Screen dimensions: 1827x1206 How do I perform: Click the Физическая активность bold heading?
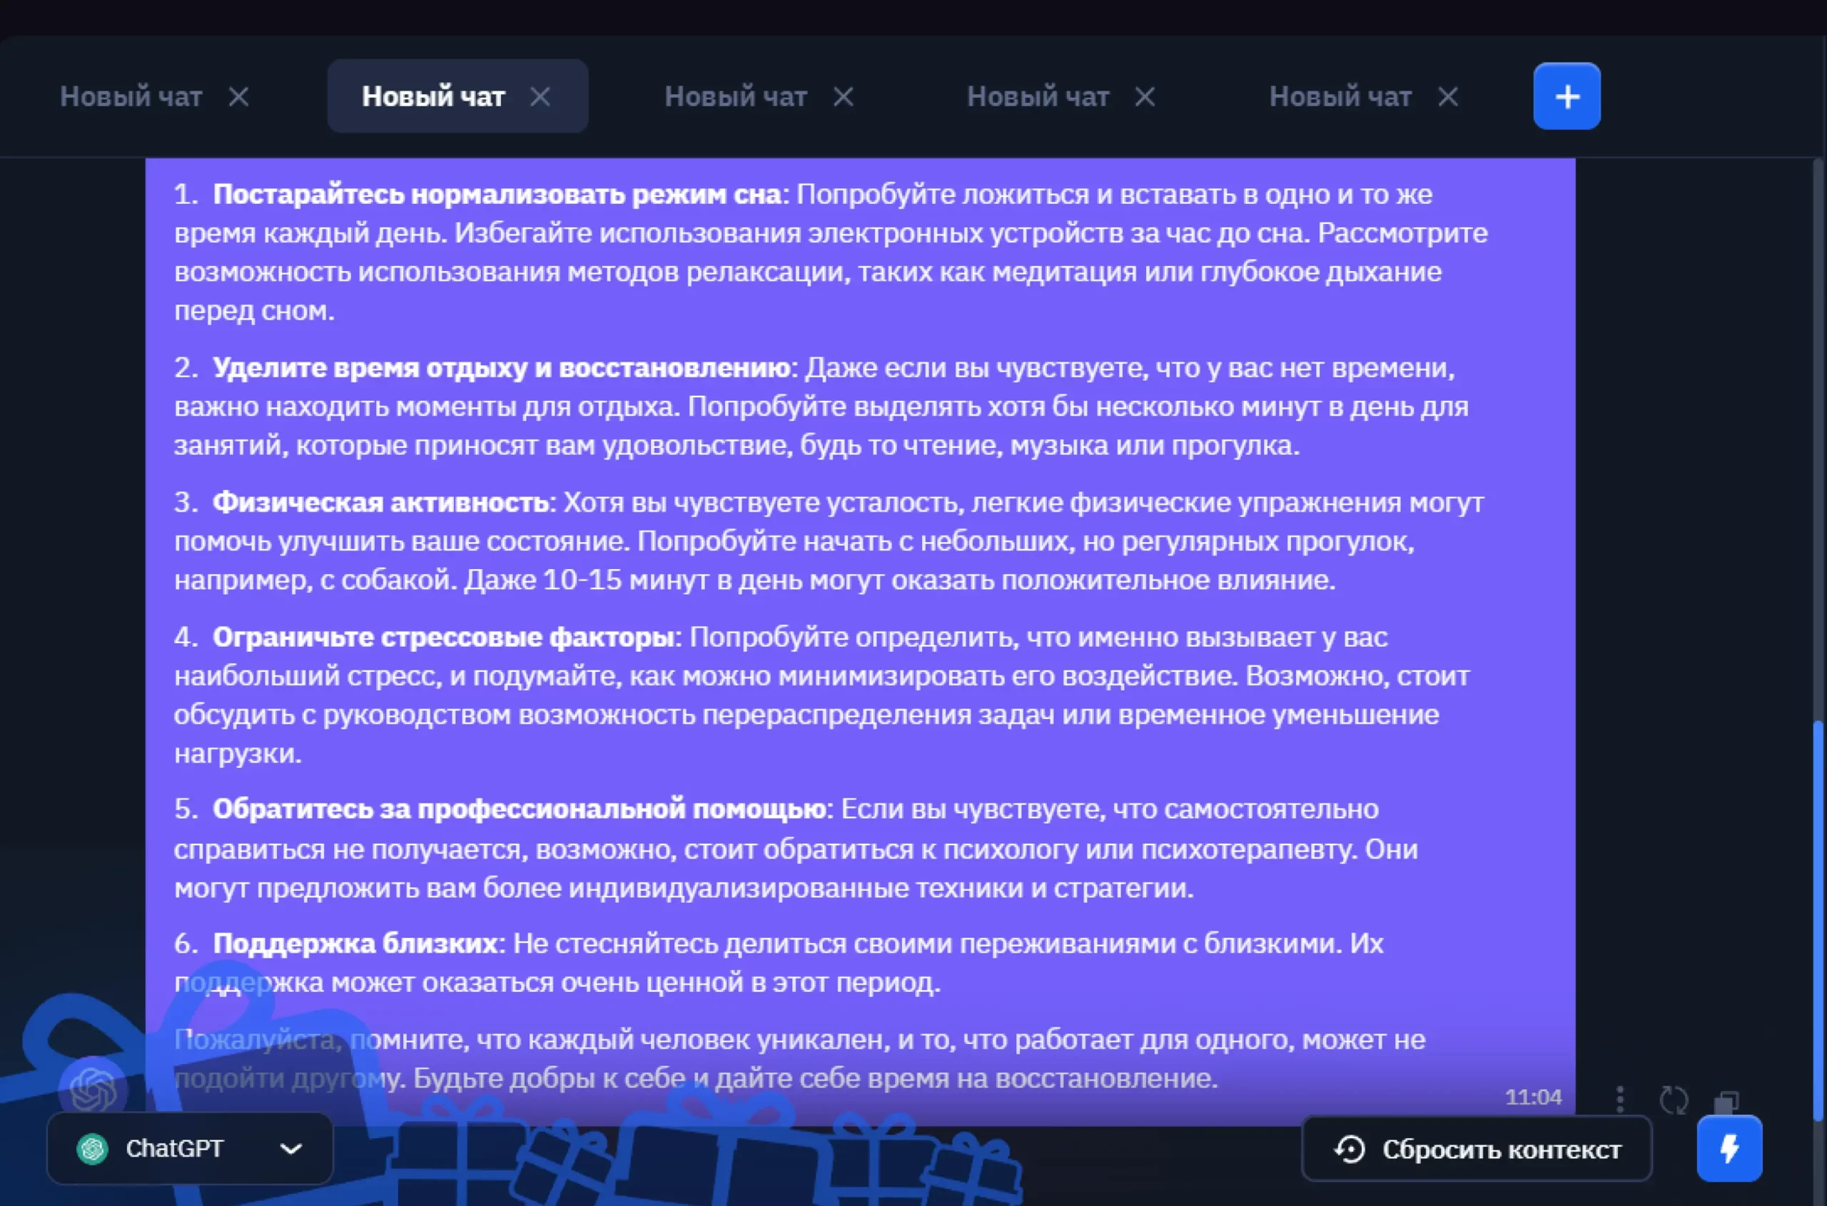pyautogui.click(x=380, y=502)
